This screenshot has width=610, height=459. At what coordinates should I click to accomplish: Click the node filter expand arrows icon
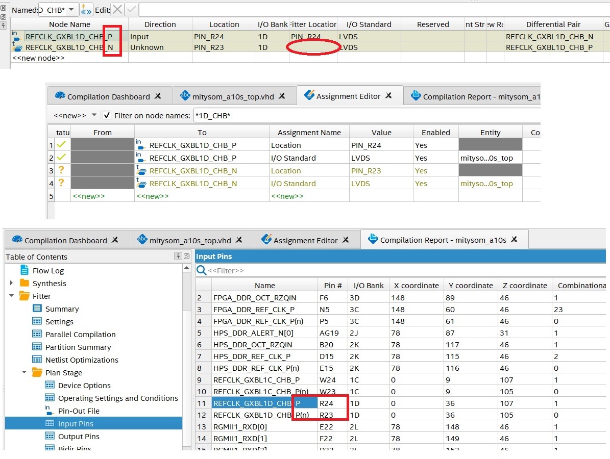(x=86, y=10)
